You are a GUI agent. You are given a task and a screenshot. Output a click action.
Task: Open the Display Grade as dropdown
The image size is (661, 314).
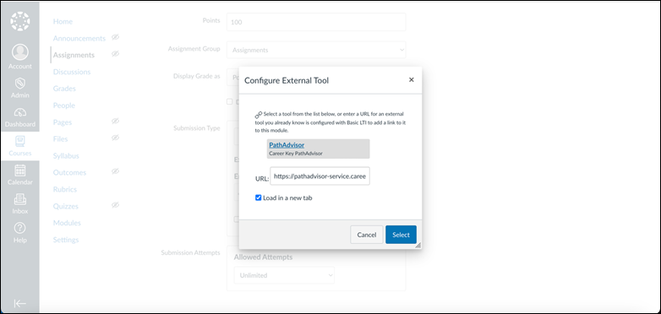233,78
